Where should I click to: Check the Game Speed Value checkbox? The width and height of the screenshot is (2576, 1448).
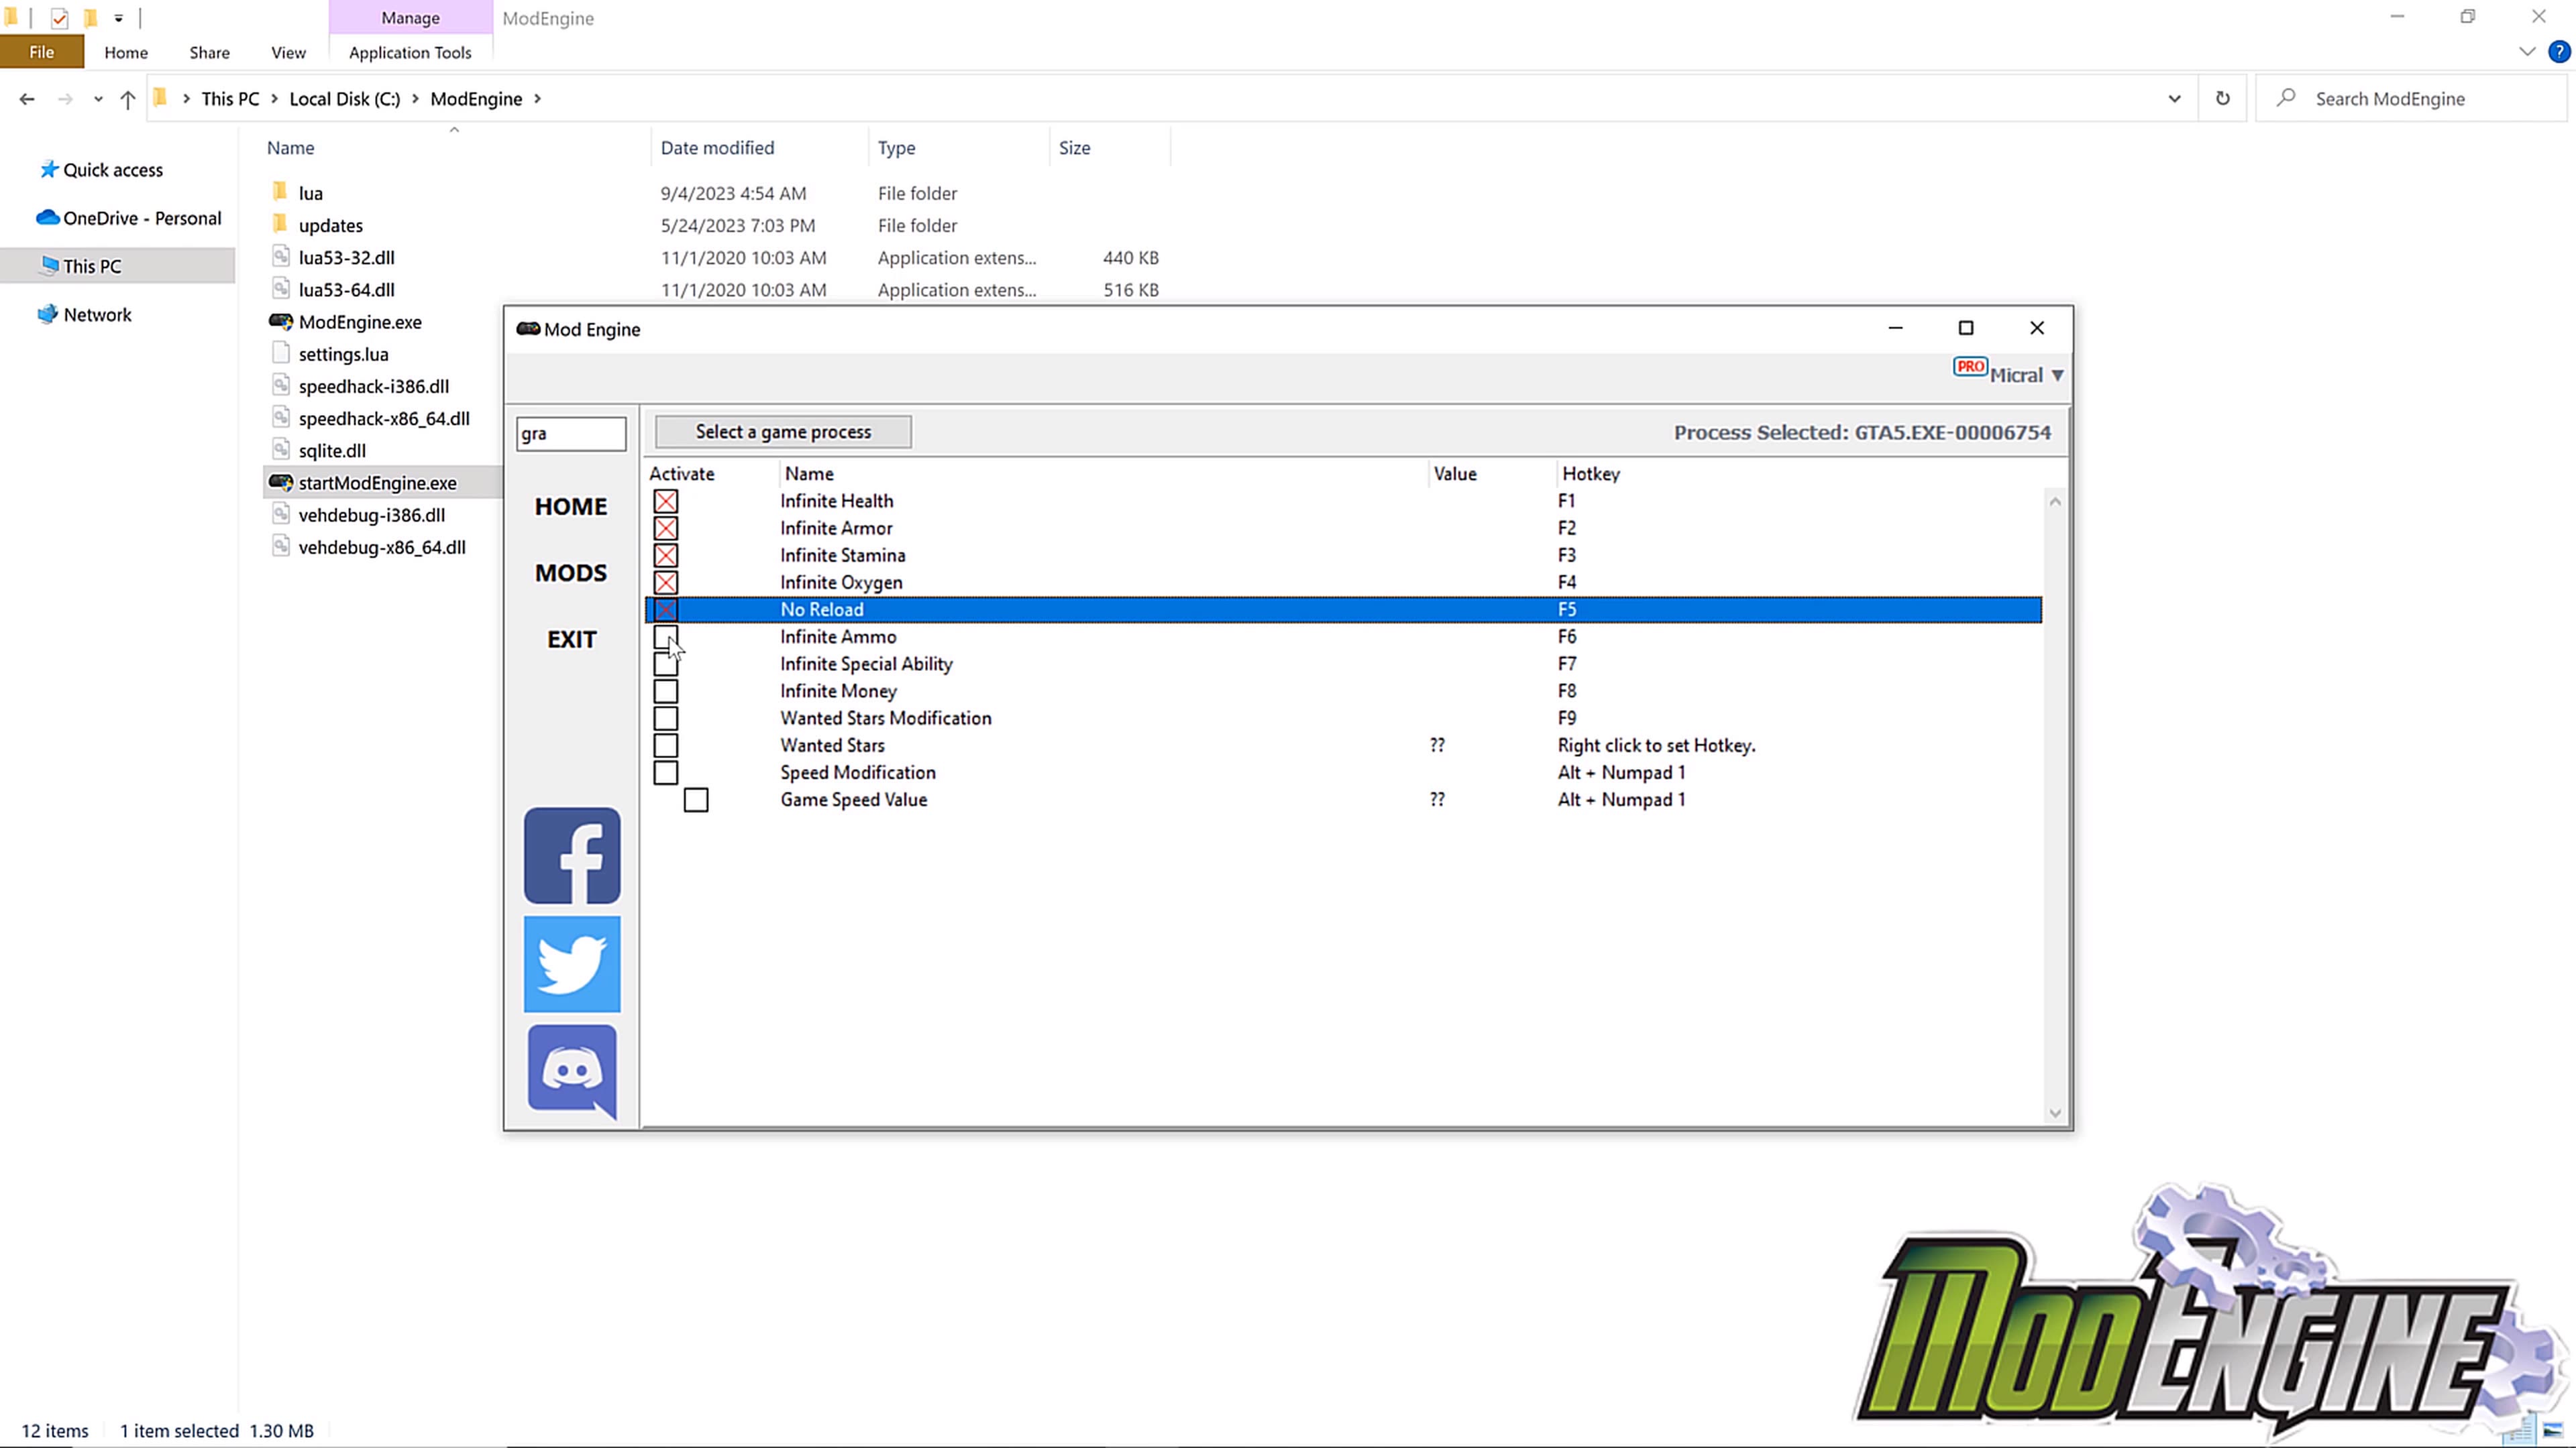tap(696, 800)
